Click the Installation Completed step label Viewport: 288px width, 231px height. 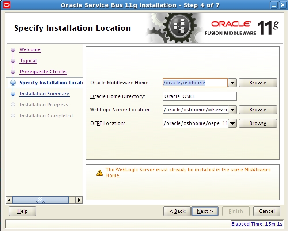(x=46, y=116)
